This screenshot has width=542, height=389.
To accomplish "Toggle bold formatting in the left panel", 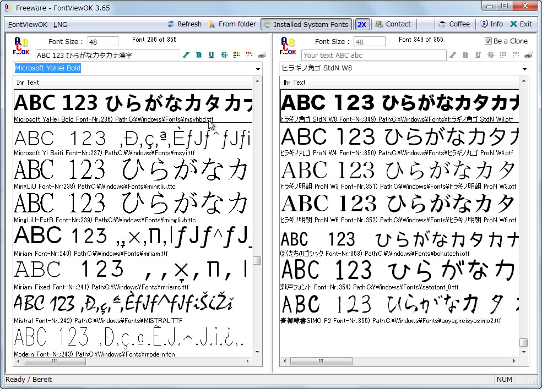I will click(199, 55).
